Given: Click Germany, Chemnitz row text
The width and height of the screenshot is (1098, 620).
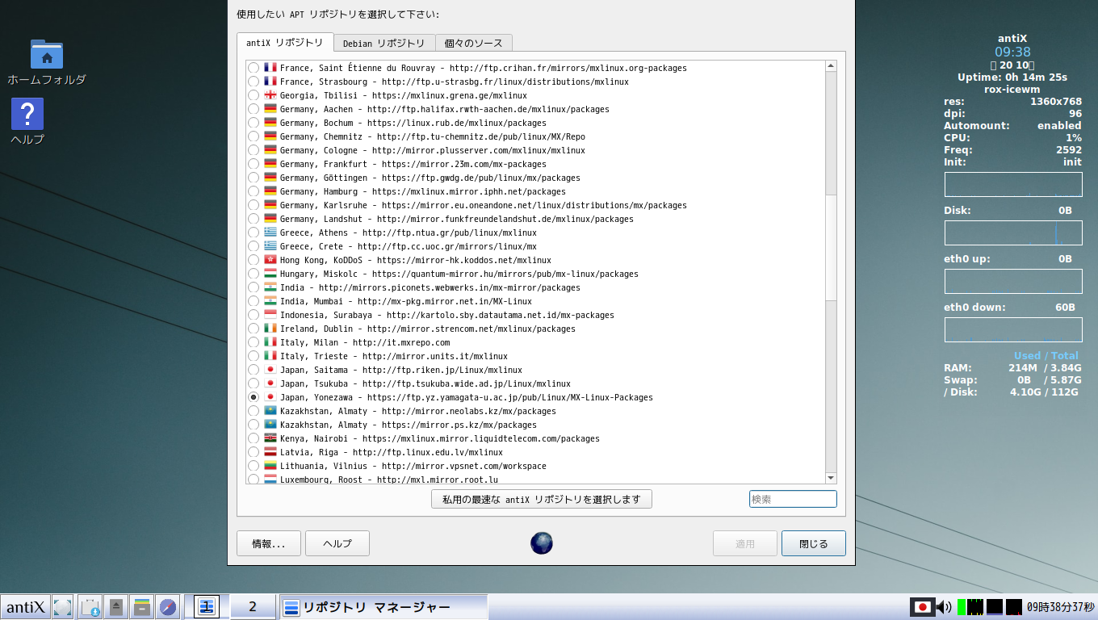Looking at the screenshot, I should (x=433, y=136).
